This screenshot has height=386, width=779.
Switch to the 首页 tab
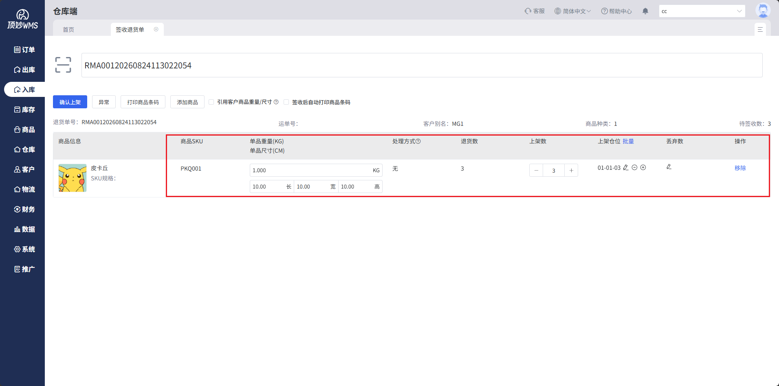(68, 29)
